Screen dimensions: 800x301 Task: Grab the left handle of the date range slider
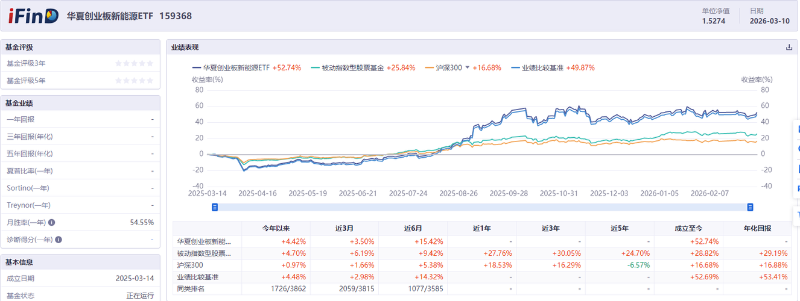coord(215,207)
